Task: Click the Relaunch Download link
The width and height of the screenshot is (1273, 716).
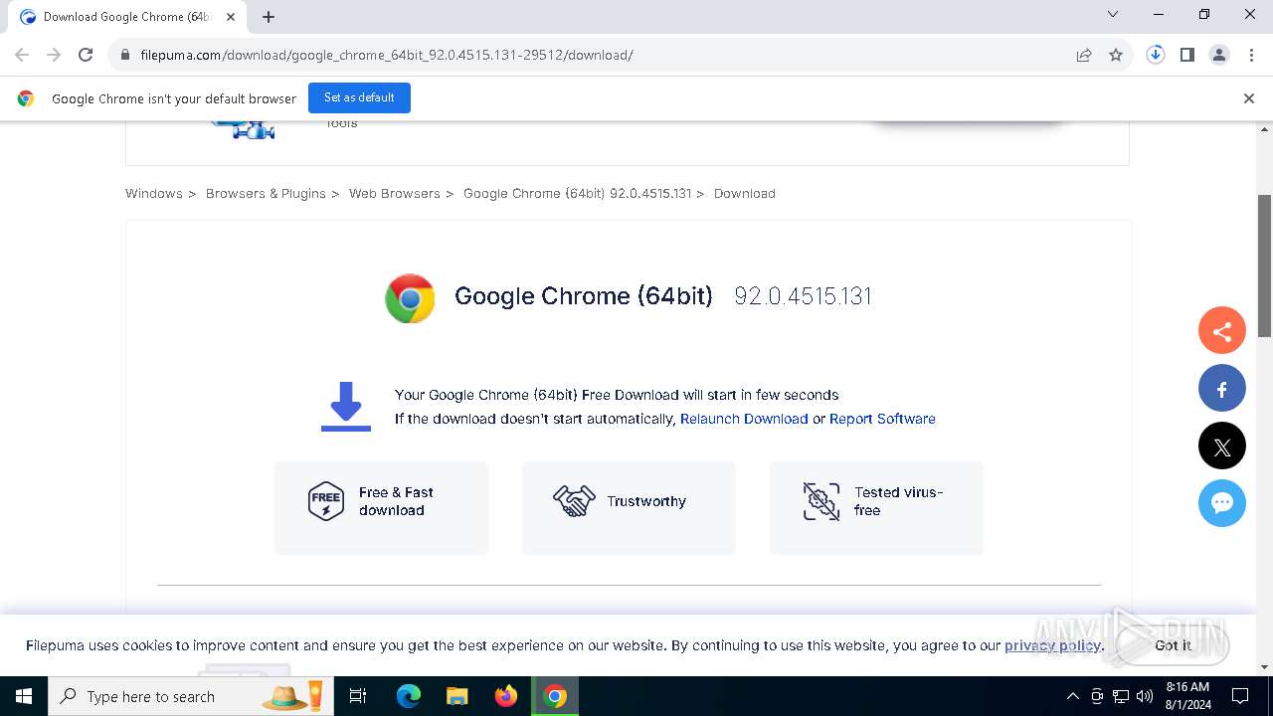Action: [744, 419]
